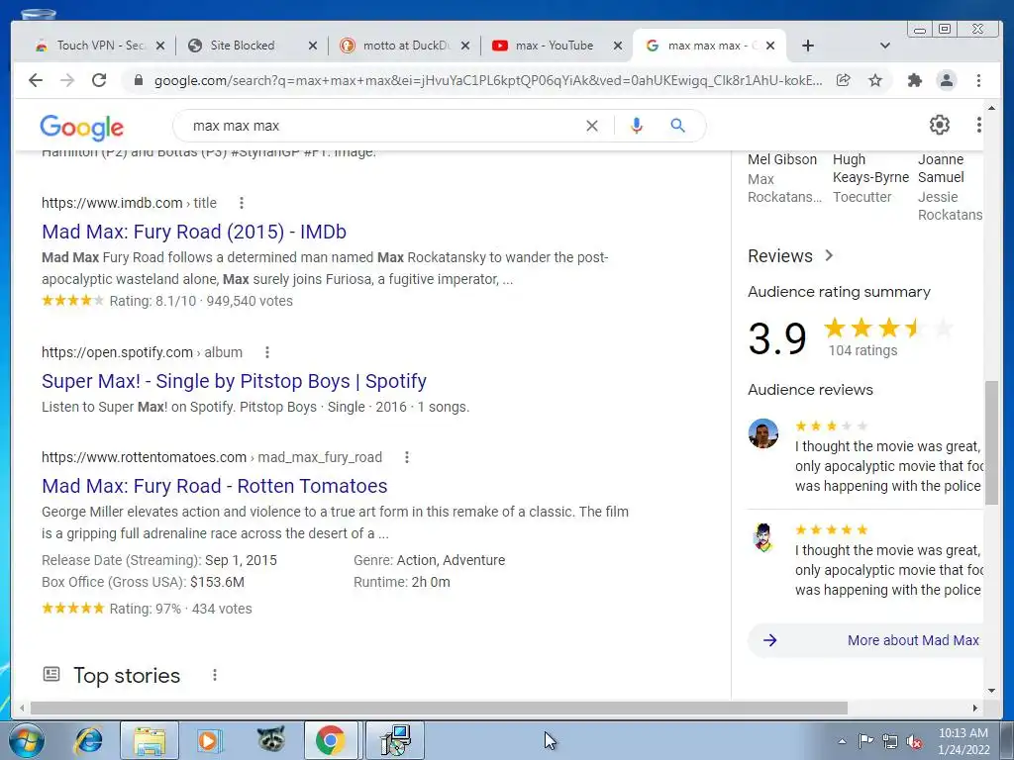Click "Audience reviews" text
This screenshot has height=760, width=1014.
click(810, 390)
